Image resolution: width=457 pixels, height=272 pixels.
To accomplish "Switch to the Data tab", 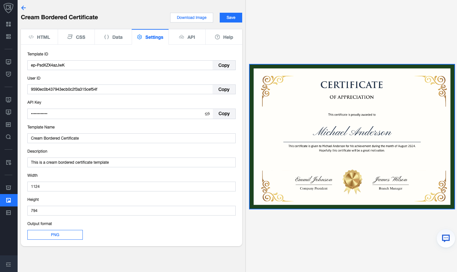I will pos(113,37).
